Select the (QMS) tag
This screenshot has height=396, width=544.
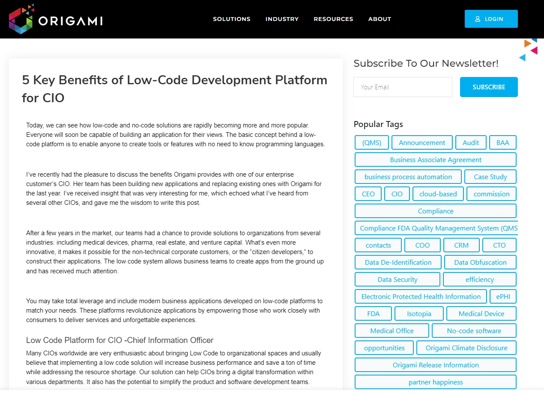click(372, 142)
